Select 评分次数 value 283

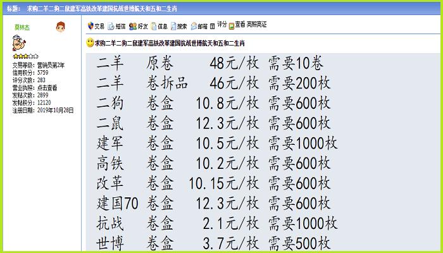(41, 80)
